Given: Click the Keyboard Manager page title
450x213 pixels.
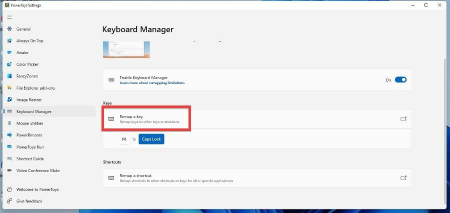Looking at the screenshot, I should pyautogui.click(x=138, y=29).
